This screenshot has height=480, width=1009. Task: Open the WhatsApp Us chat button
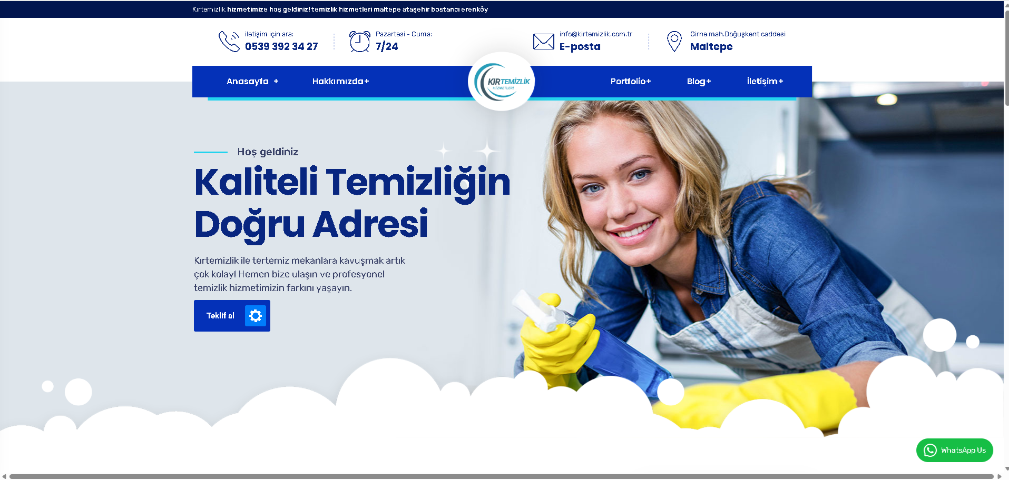(955, 451)
